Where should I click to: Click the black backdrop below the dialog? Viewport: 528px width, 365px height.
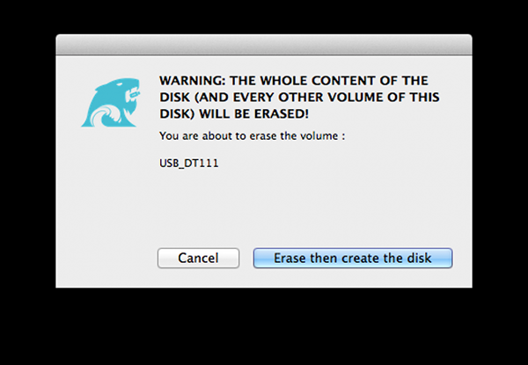pyautogui.click(x=264, y=326)
